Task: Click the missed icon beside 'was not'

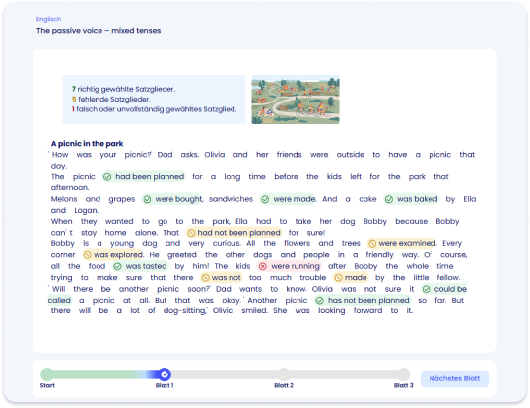Action: point(205,278)
